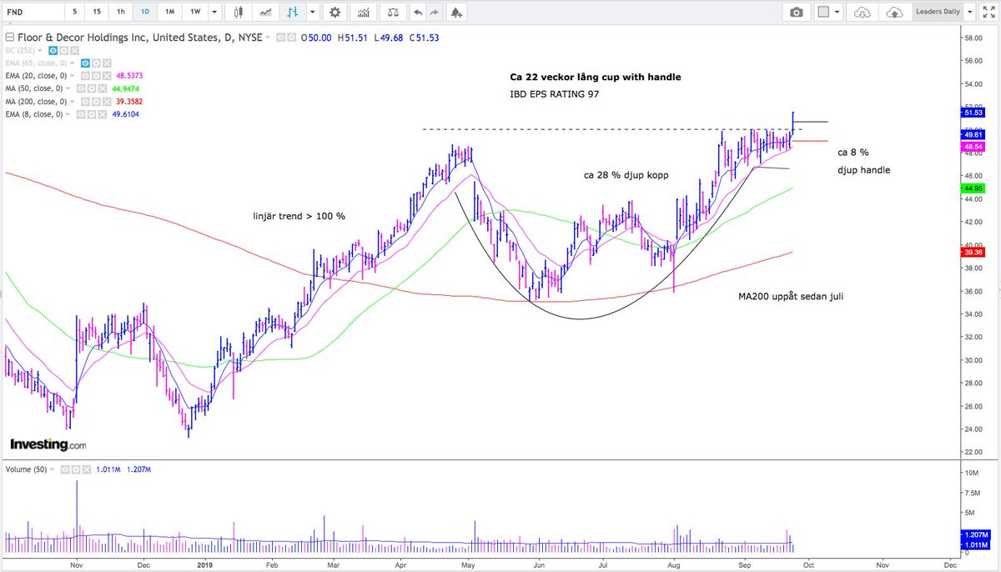Take a chart snapshot with camera icon
Viewport: 1001px width, 572px height.
pyautogui.click(x=797, y=13)
